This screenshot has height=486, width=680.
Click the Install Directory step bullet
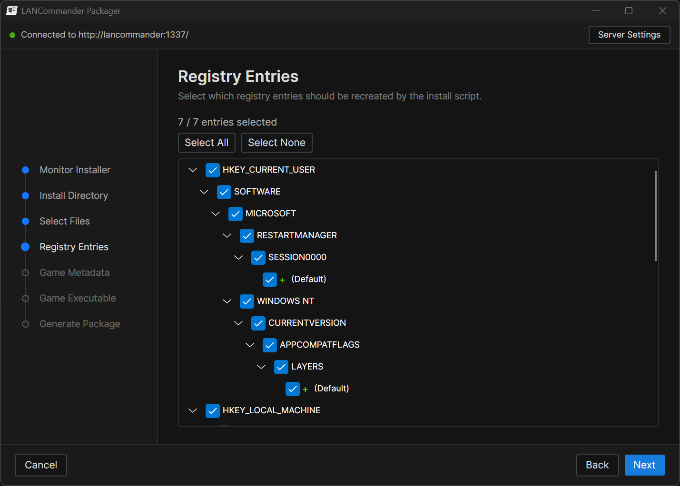[x=26, y=196]
